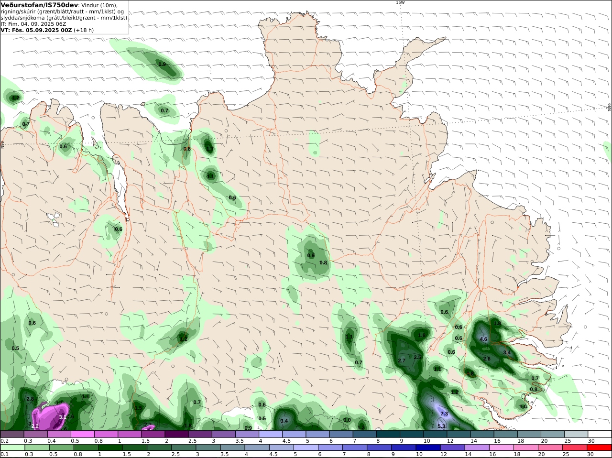
Task: Click the 1.7 precipitation value on the map
Action: tap(210, 149)
